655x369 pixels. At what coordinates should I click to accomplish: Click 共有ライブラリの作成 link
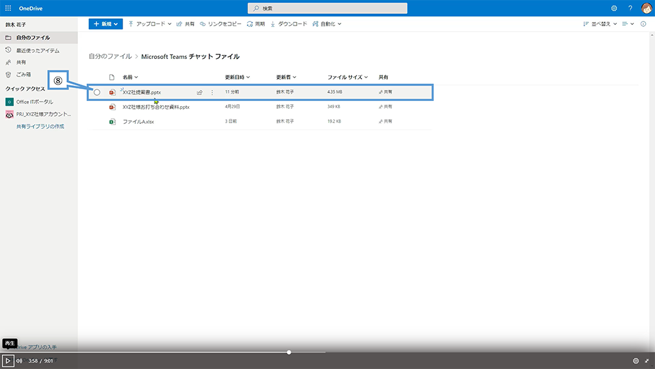tap(40, 126)
